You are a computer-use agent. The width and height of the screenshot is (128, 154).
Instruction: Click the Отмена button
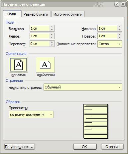pyautogui.click(x=112, y=147)
